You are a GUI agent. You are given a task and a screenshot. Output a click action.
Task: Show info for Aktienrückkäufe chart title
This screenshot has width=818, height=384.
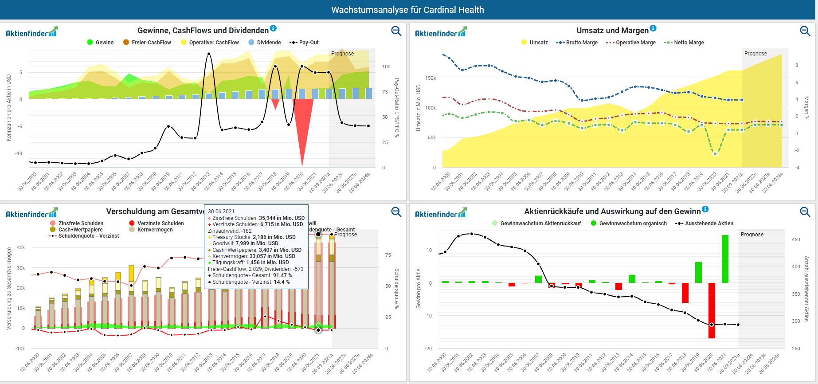[705, 209]
